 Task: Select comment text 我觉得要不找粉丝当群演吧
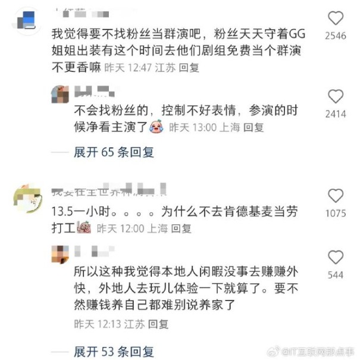(126, 34)
